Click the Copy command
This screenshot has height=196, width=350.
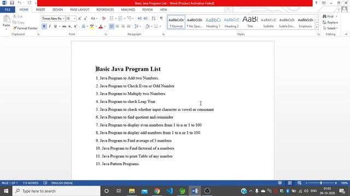19,22
